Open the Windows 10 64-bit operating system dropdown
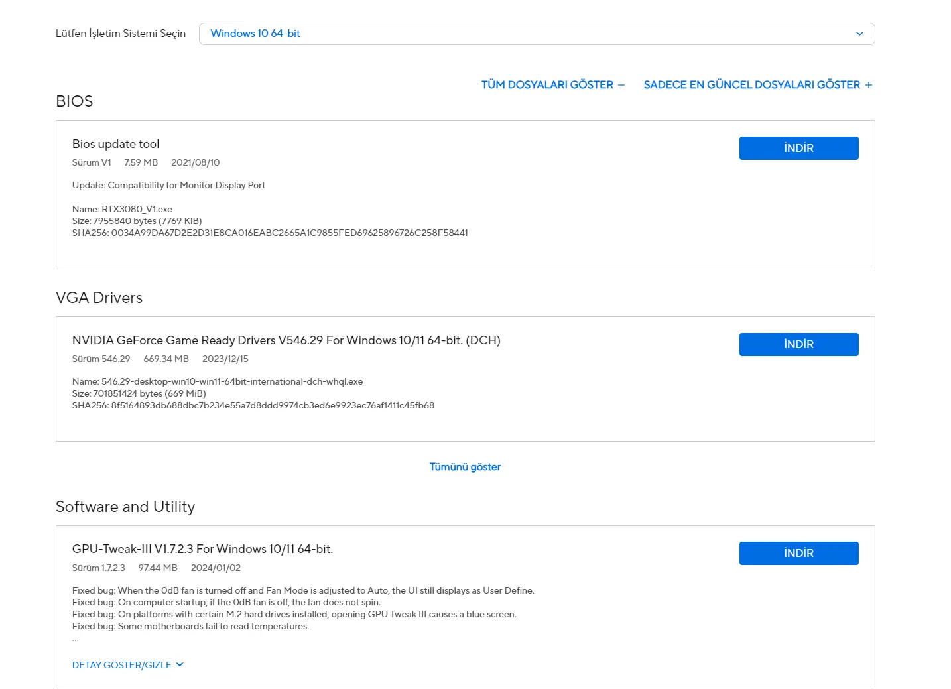 click(x=537, y=34)
